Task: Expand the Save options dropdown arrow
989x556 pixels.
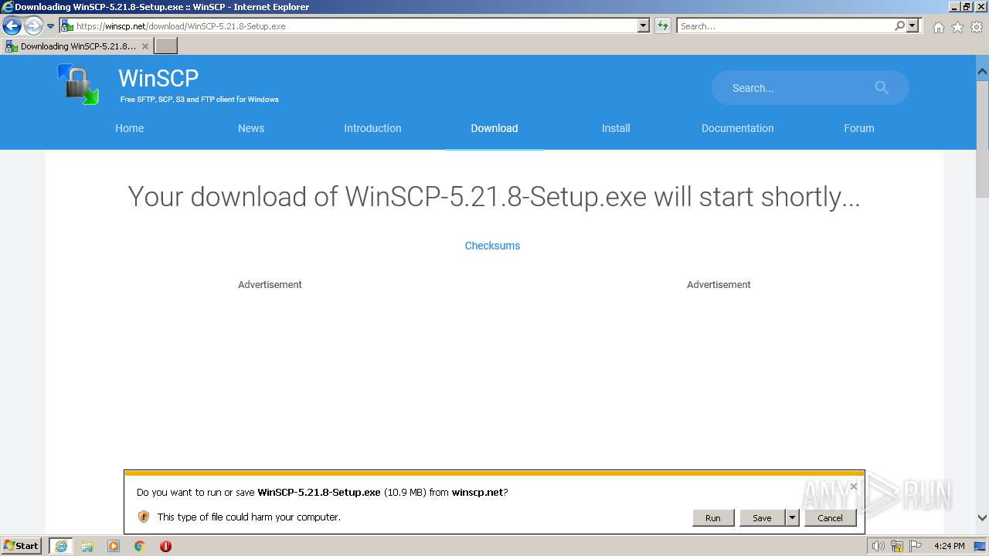Action: click(x=792, y=518)
